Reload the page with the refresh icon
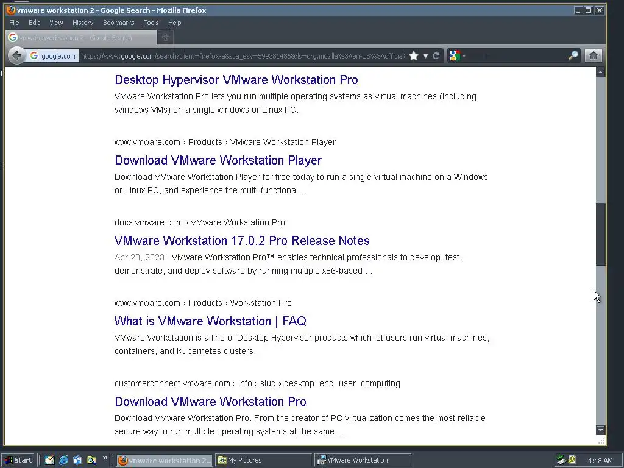Image resolution: width=624 pixels, height=468 pixels. tap(436, 55)
